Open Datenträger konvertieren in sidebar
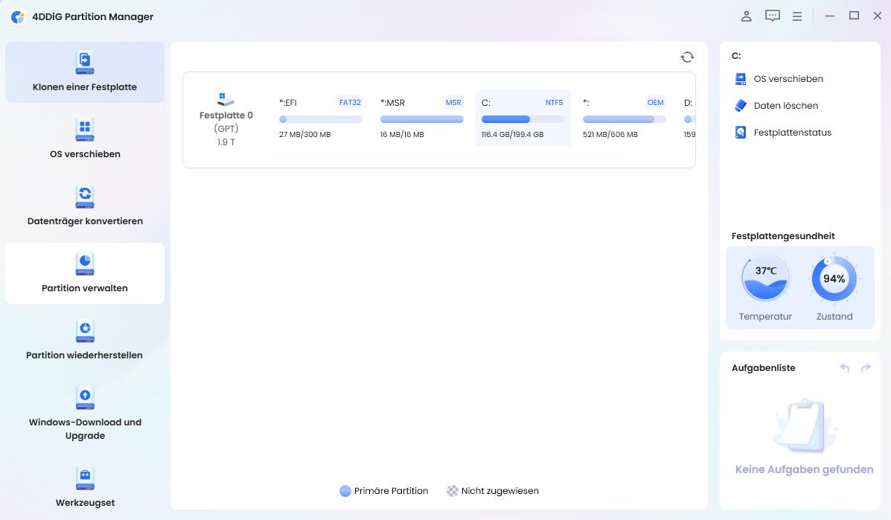Viewport: 891px width, 520px height. click(85, 206)
